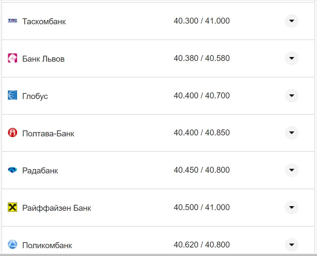Toggle the Радабанк row dropdown arrow
Screen dimensions: 317x256
[x=291, y=170]
